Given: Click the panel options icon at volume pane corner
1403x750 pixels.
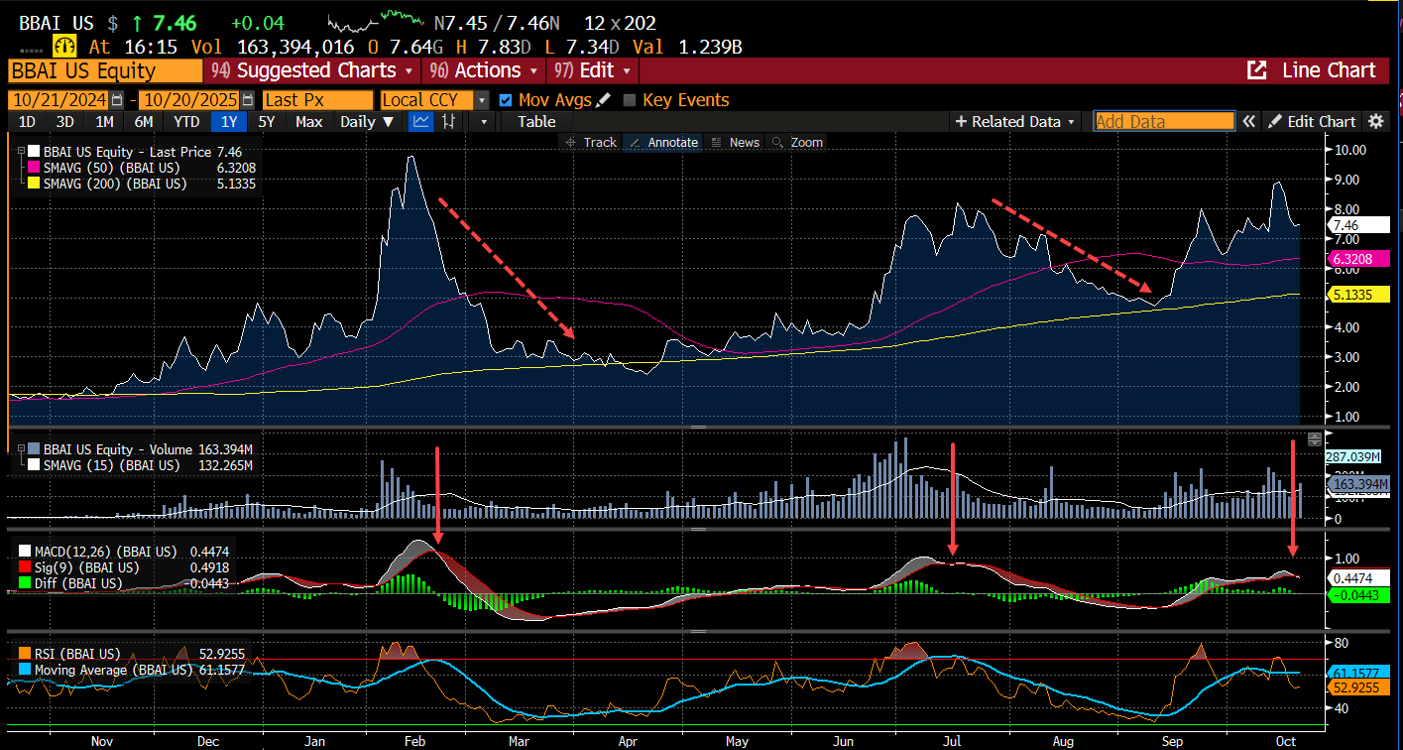Looking at the screenshot, I should click(x=1316, y=439).
